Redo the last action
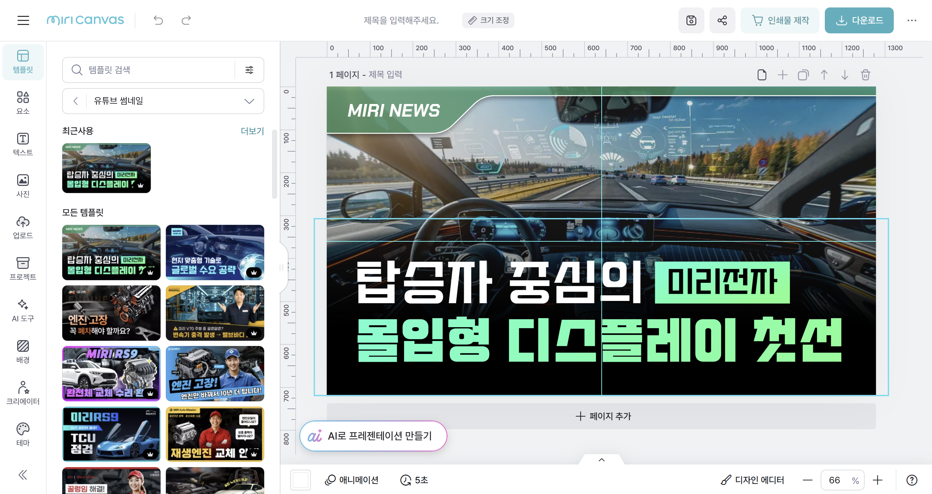This screenshot has width=932, height=494. point(186,20)
